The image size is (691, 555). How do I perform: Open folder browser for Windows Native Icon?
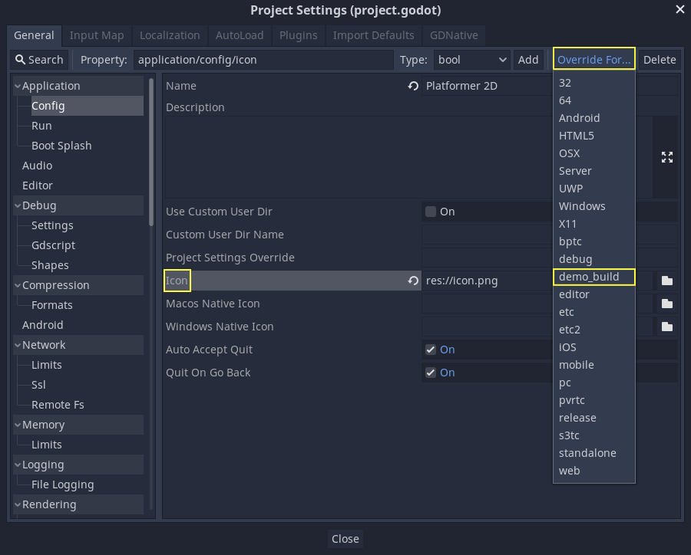[x=666, y=327]
